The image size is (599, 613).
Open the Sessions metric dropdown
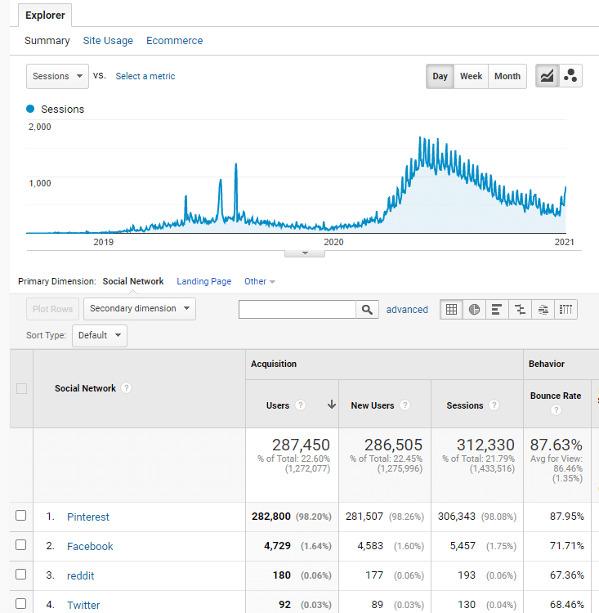57,76
